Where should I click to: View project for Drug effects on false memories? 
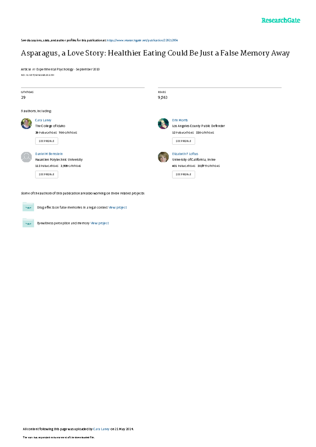[x=118, y=208]
